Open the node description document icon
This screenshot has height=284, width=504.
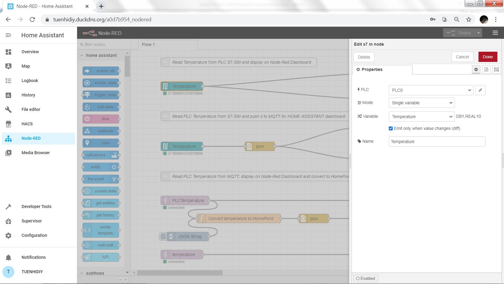point(486,69)
